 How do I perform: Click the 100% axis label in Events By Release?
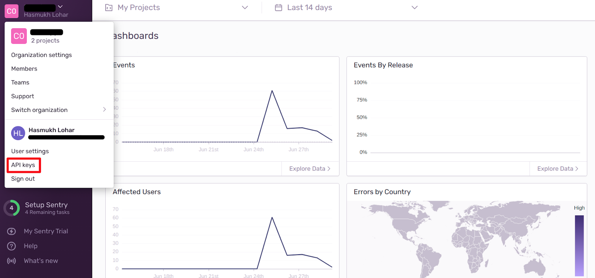click(x=360, y=83)
